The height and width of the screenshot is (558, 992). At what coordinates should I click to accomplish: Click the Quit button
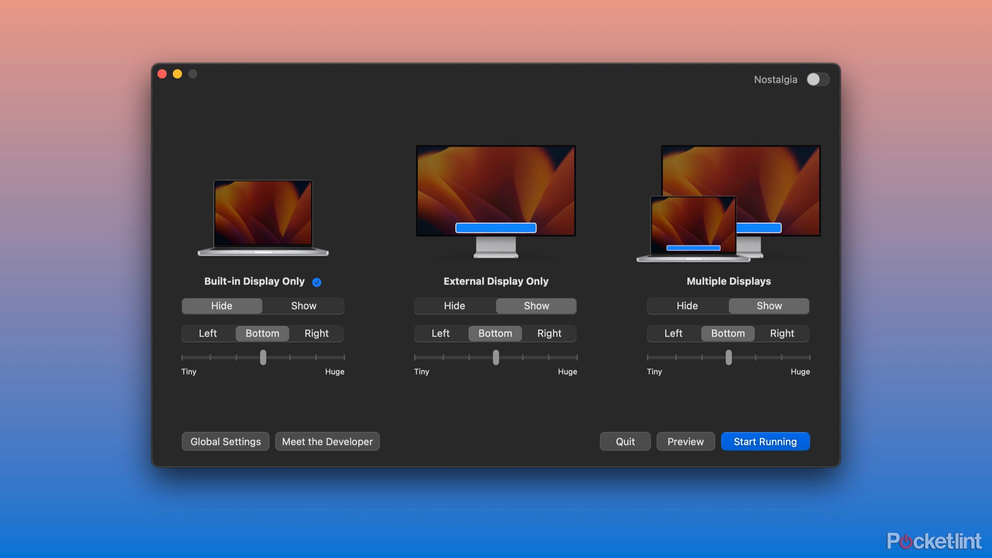(625, 442)
